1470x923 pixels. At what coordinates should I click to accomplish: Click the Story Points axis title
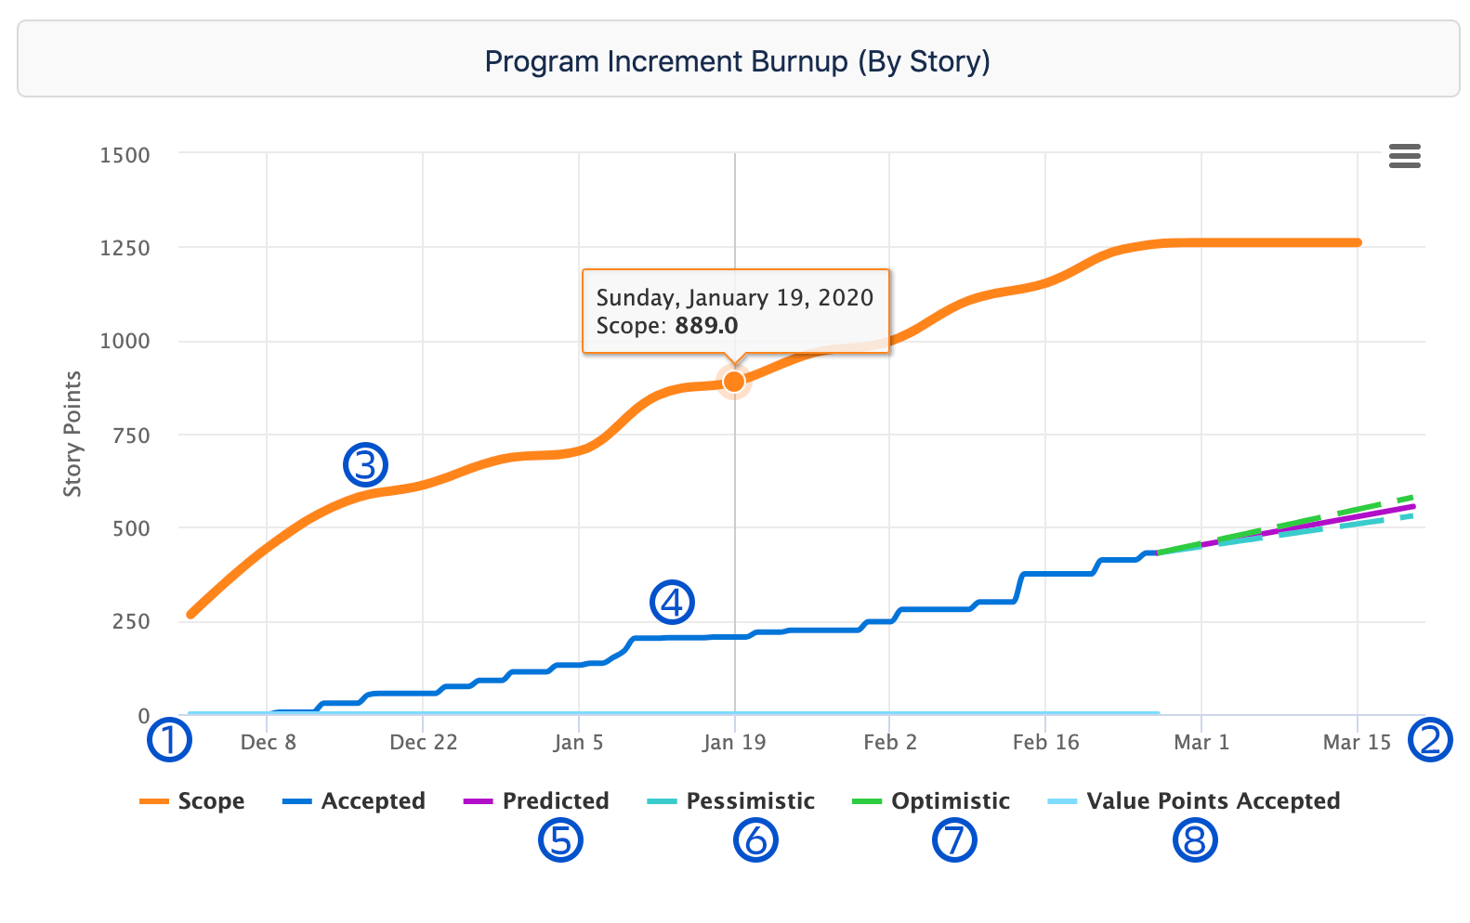(x=72, y=434)
